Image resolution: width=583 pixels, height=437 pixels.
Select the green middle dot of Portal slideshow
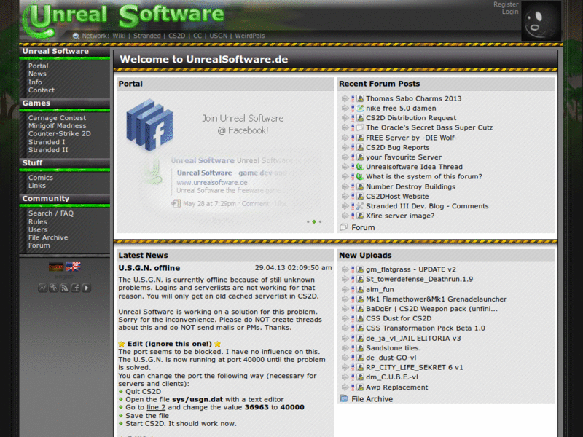tap(314, 221)
